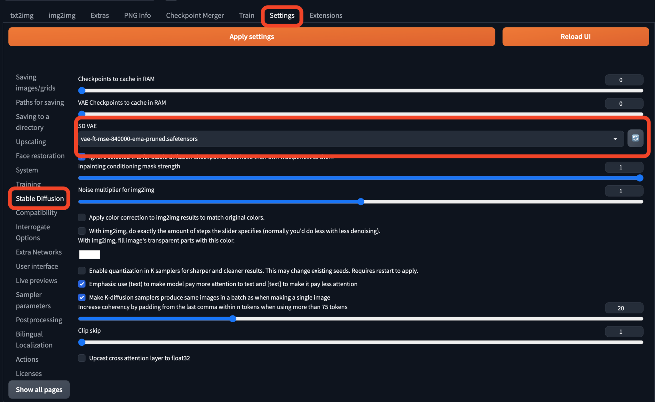Screen dimensions: 655x402
Task: Uncheck K-diffusion same images batch option
Action: click(82, 297)
